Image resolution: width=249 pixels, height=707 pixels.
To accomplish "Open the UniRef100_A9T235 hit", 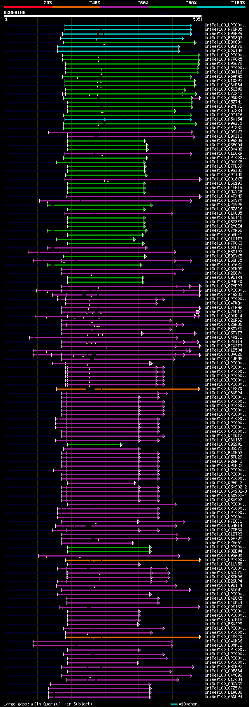I will coord(223,128).
